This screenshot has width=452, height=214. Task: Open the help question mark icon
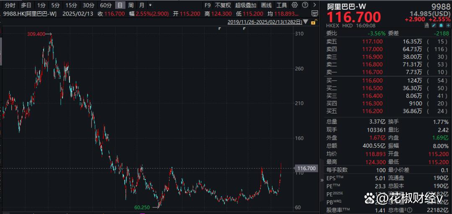305,5
